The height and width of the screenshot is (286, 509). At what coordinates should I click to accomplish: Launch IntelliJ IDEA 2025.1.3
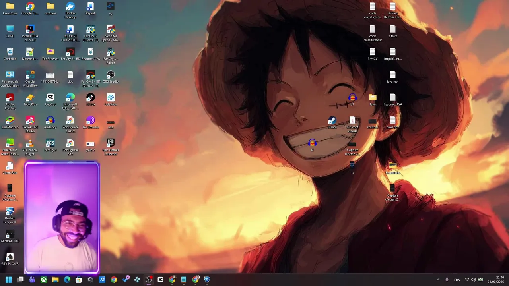pos(30,33)
